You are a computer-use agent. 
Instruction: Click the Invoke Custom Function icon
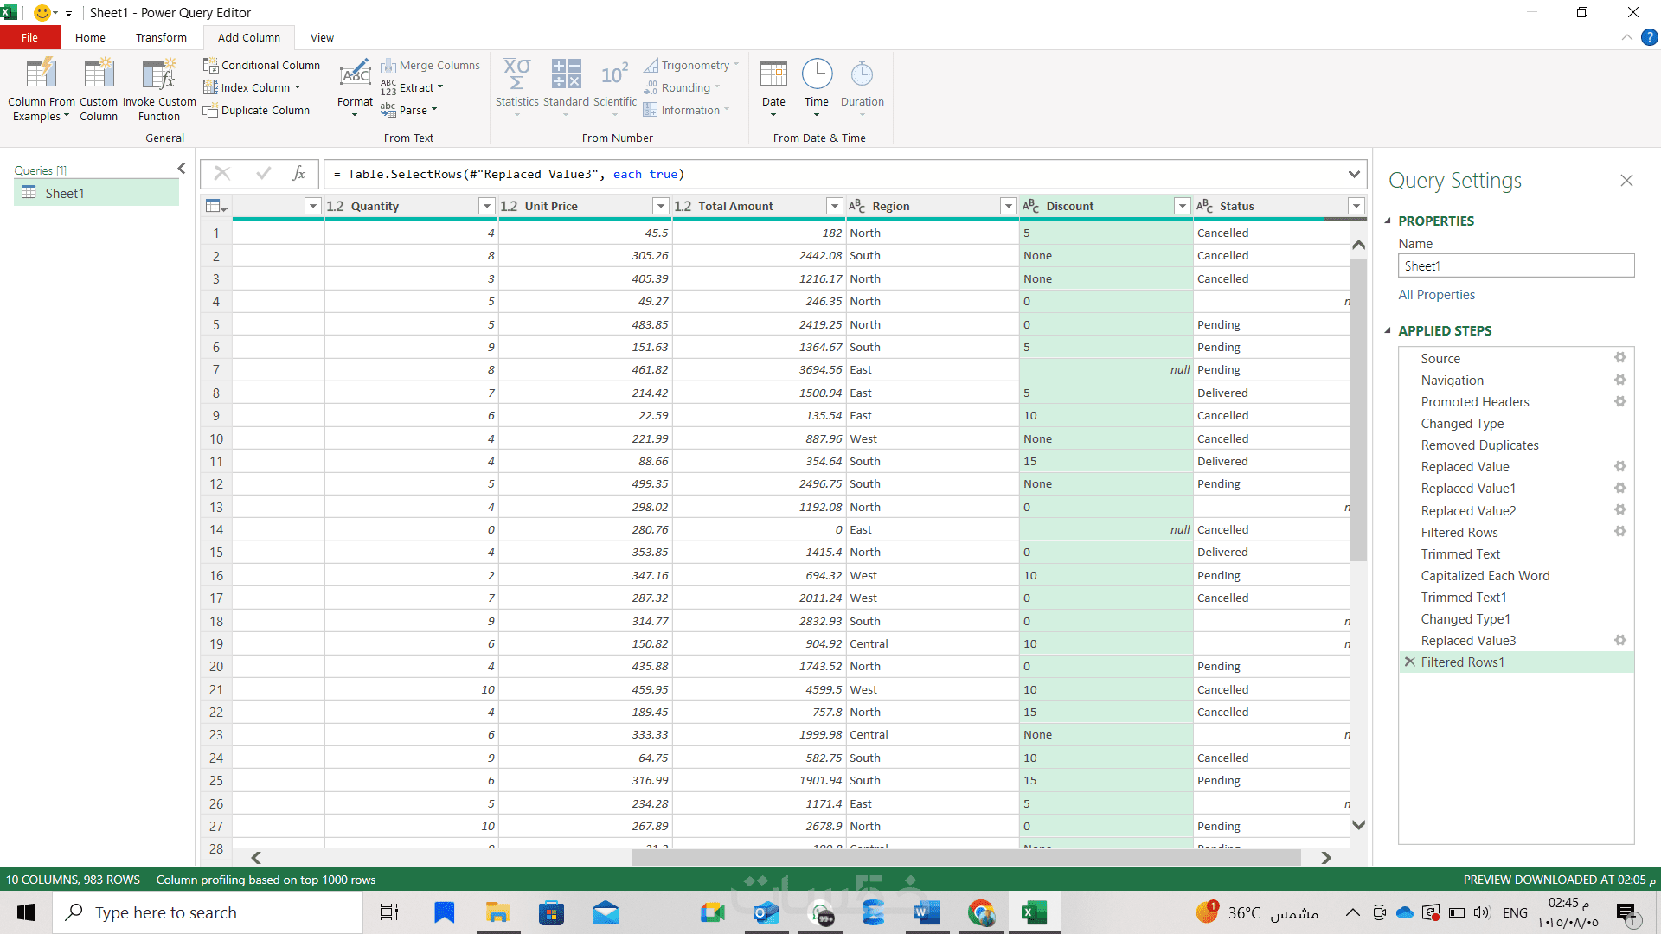(159, 75)
